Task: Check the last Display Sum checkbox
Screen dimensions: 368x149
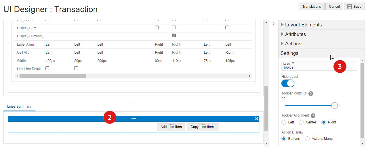Action: (227, 28)
